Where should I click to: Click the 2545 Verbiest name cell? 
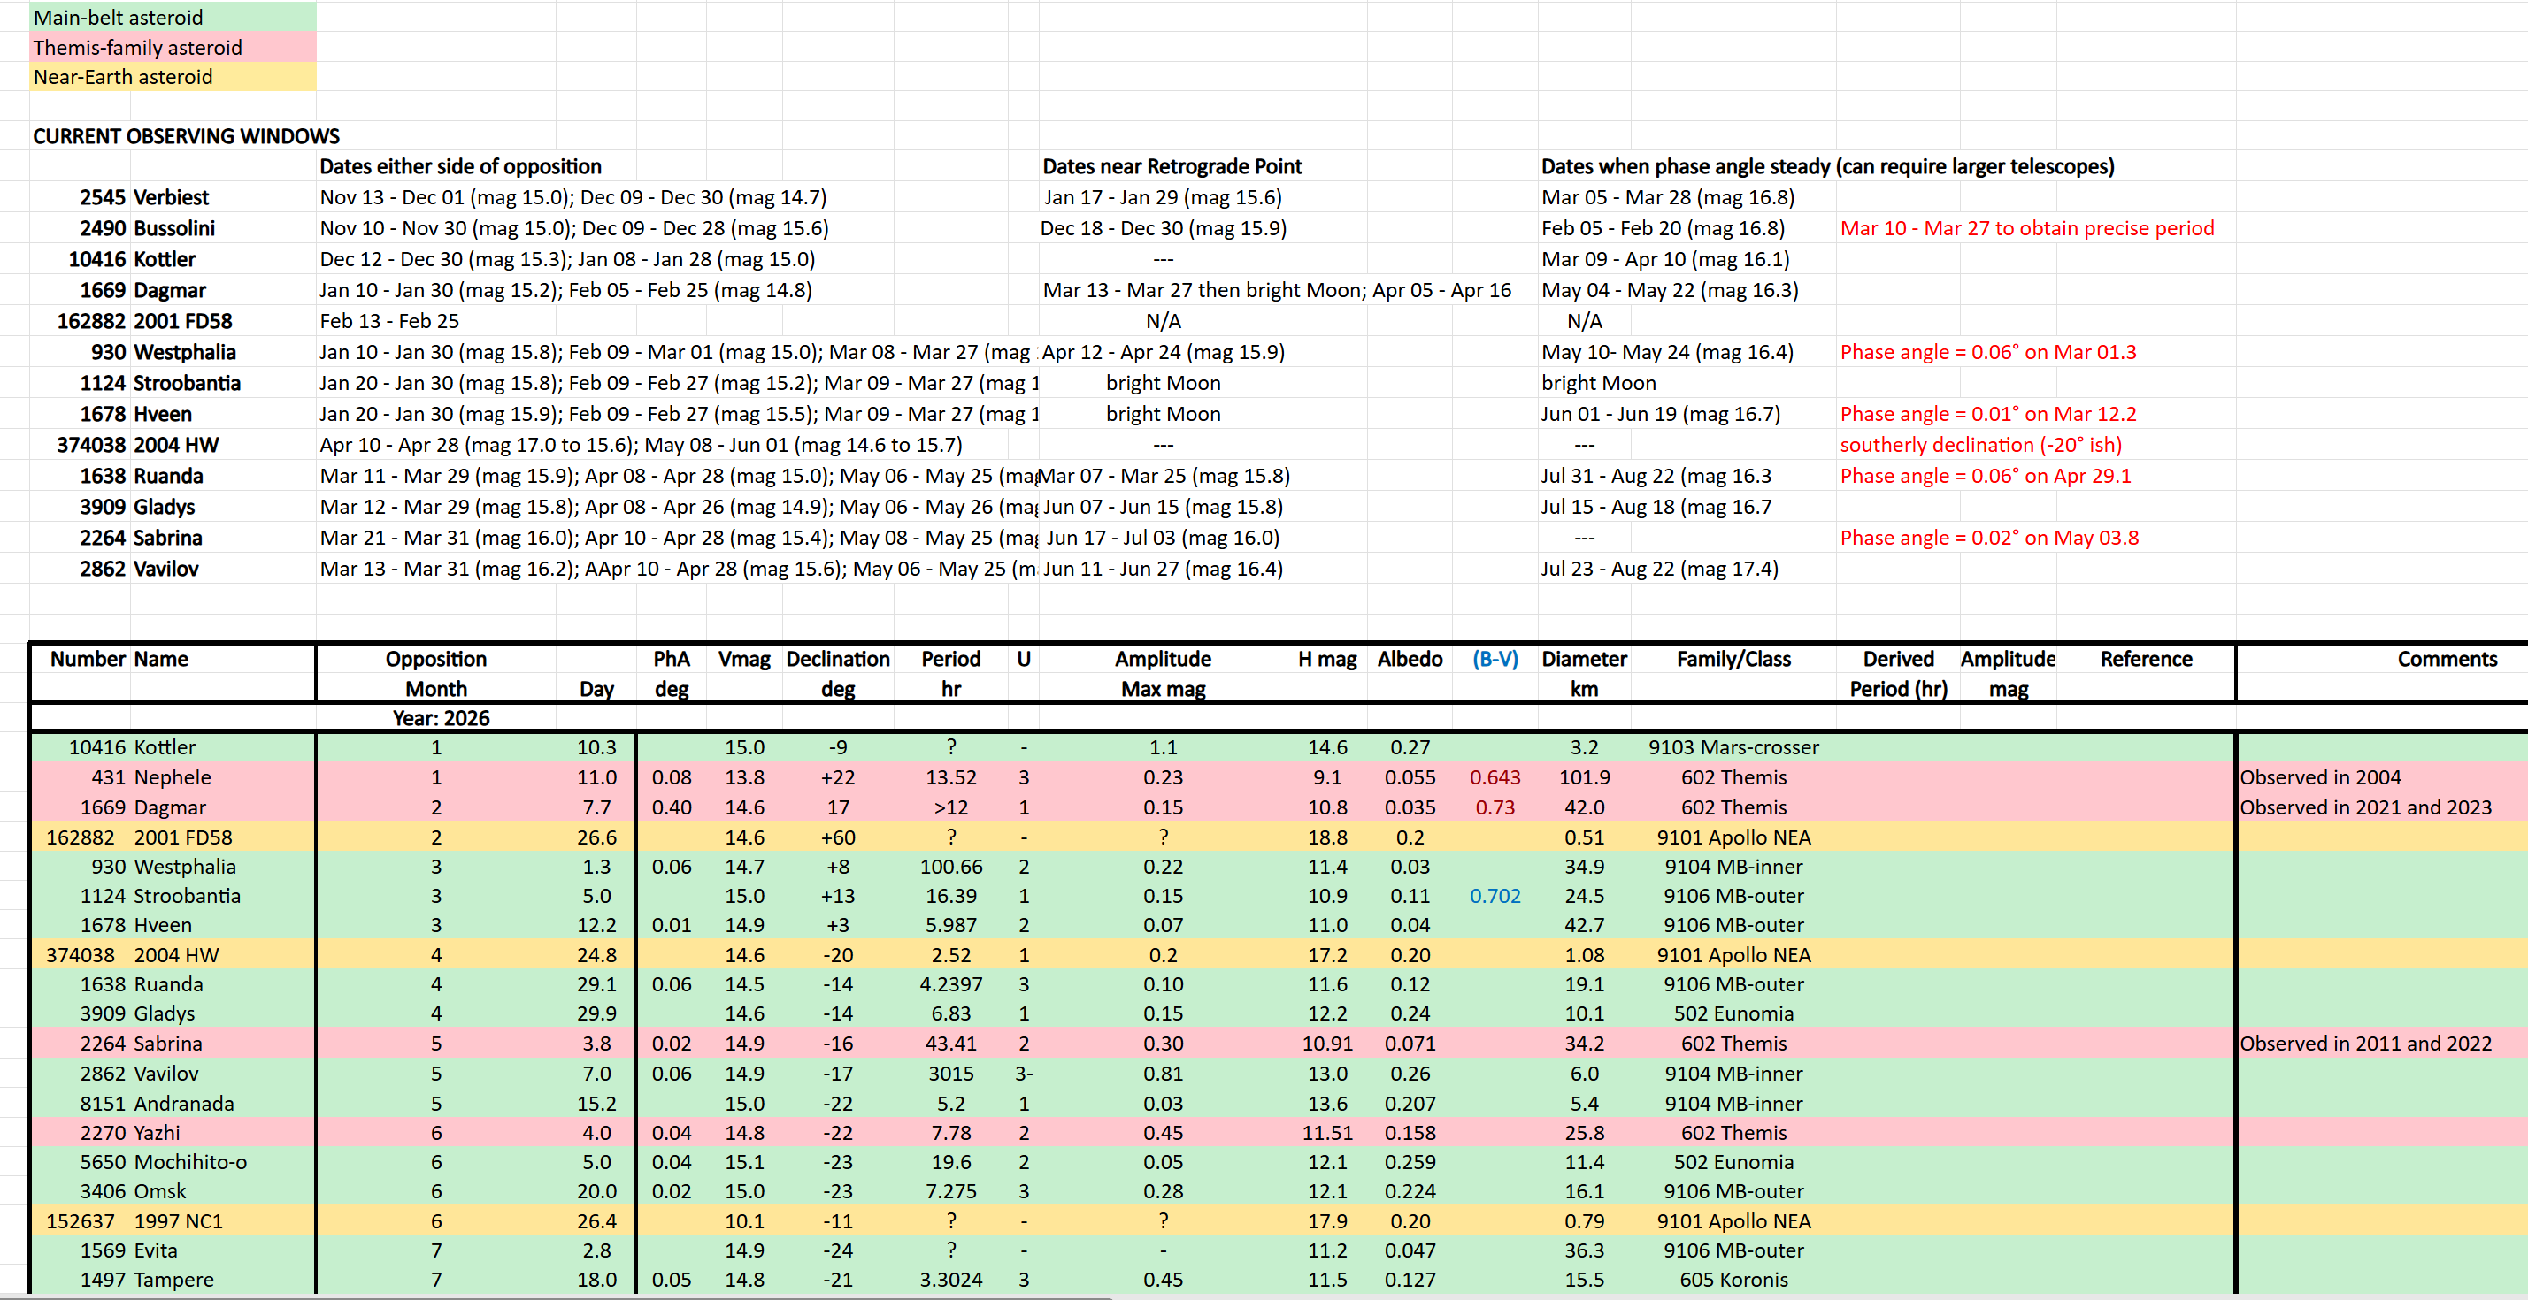pyautogui.click(x=172, y=197)
